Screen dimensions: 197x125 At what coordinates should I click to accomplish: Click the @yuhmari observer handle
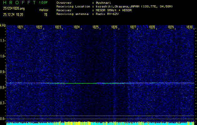point(104,2)
